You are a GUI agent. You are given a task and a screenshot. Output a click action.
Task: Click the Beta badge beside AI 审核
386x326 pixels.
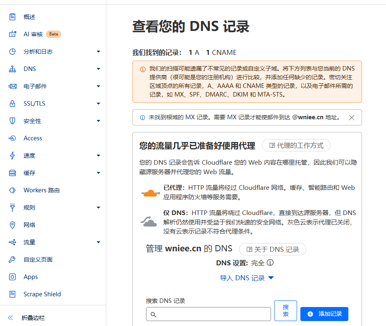(x=53, y=34)
